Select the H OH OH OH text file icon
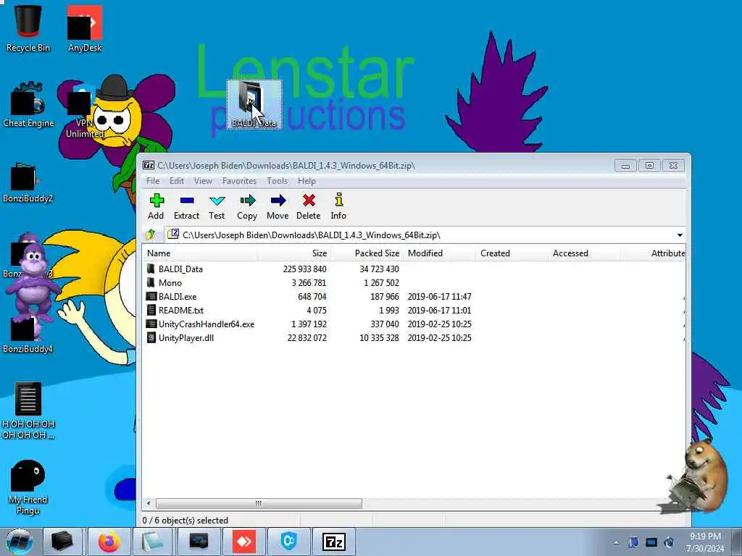The height and width of the screenshot is (556, 742). tap(28, 410)
